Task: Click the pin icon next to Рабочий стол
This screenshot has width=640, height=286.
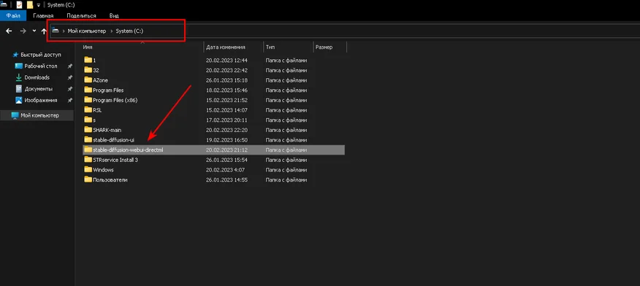Action: [x=70, y=66]
